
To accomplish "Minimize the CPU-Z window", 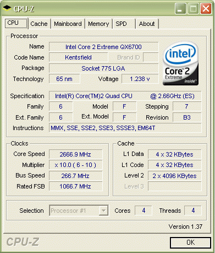I will (180, 8).
